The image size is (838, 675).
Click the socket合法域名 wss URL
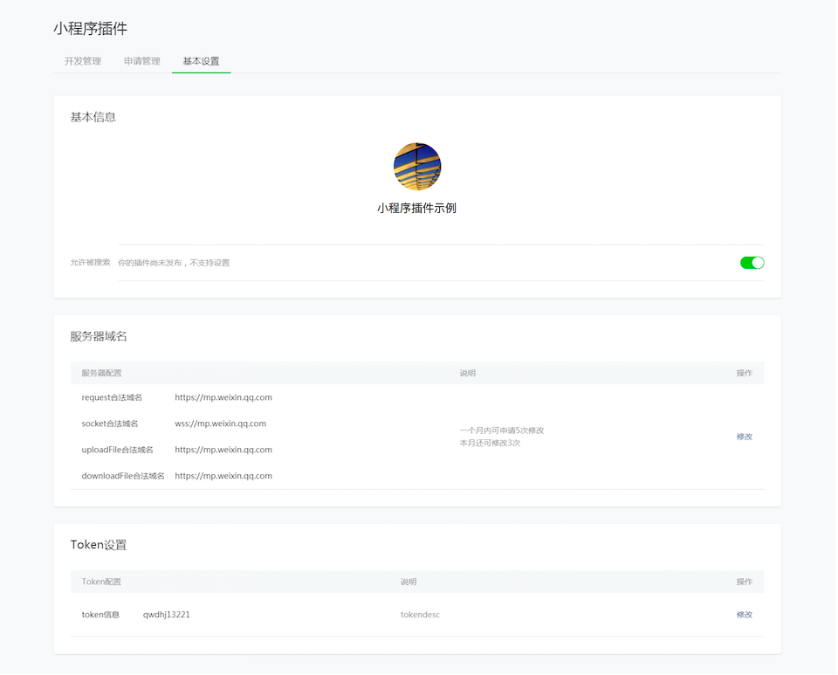pyautogui.click(x=219, y=423)
